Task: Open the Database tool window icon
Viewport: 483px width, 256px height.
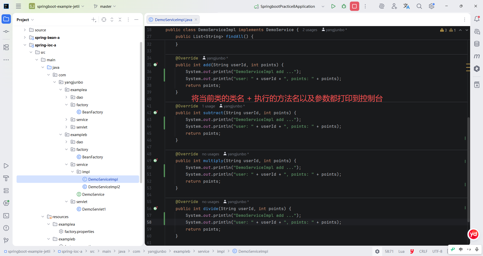Action: [477, 44]
